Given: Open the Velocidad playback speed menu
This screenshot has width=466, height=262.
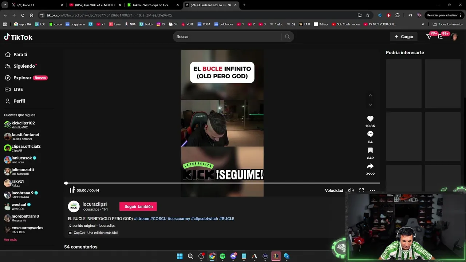Looking at the screenshot, I should coord(334,190).
